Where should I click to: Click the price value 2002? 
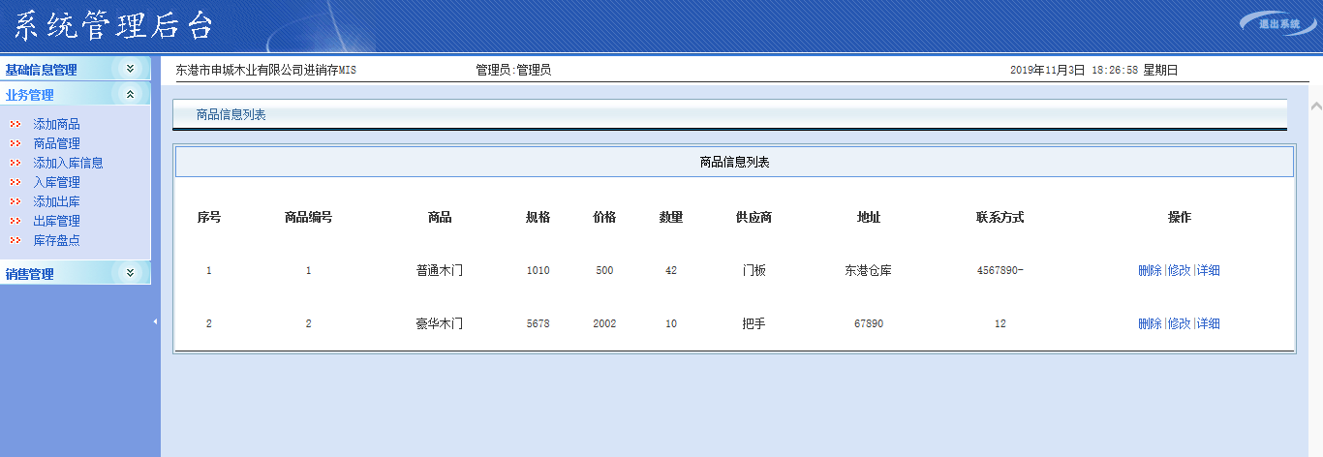(x=604, y=323)
